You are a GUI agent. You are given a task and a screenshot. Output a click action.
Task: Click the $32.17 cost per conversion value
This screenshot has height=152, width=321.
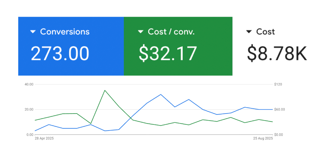point(167,53)
